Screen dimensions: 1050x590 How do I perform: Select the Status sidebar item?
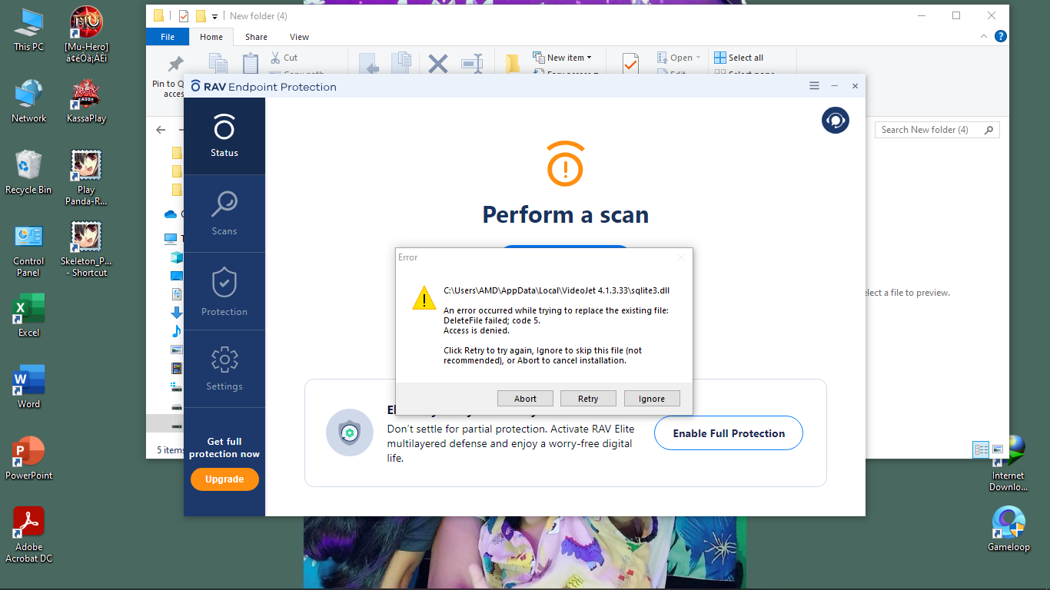pyautogui.click(x=224, y=136)
